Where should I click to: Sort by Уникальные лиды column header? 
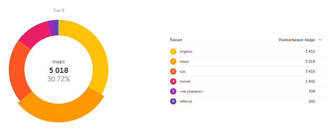click(296, 40)
